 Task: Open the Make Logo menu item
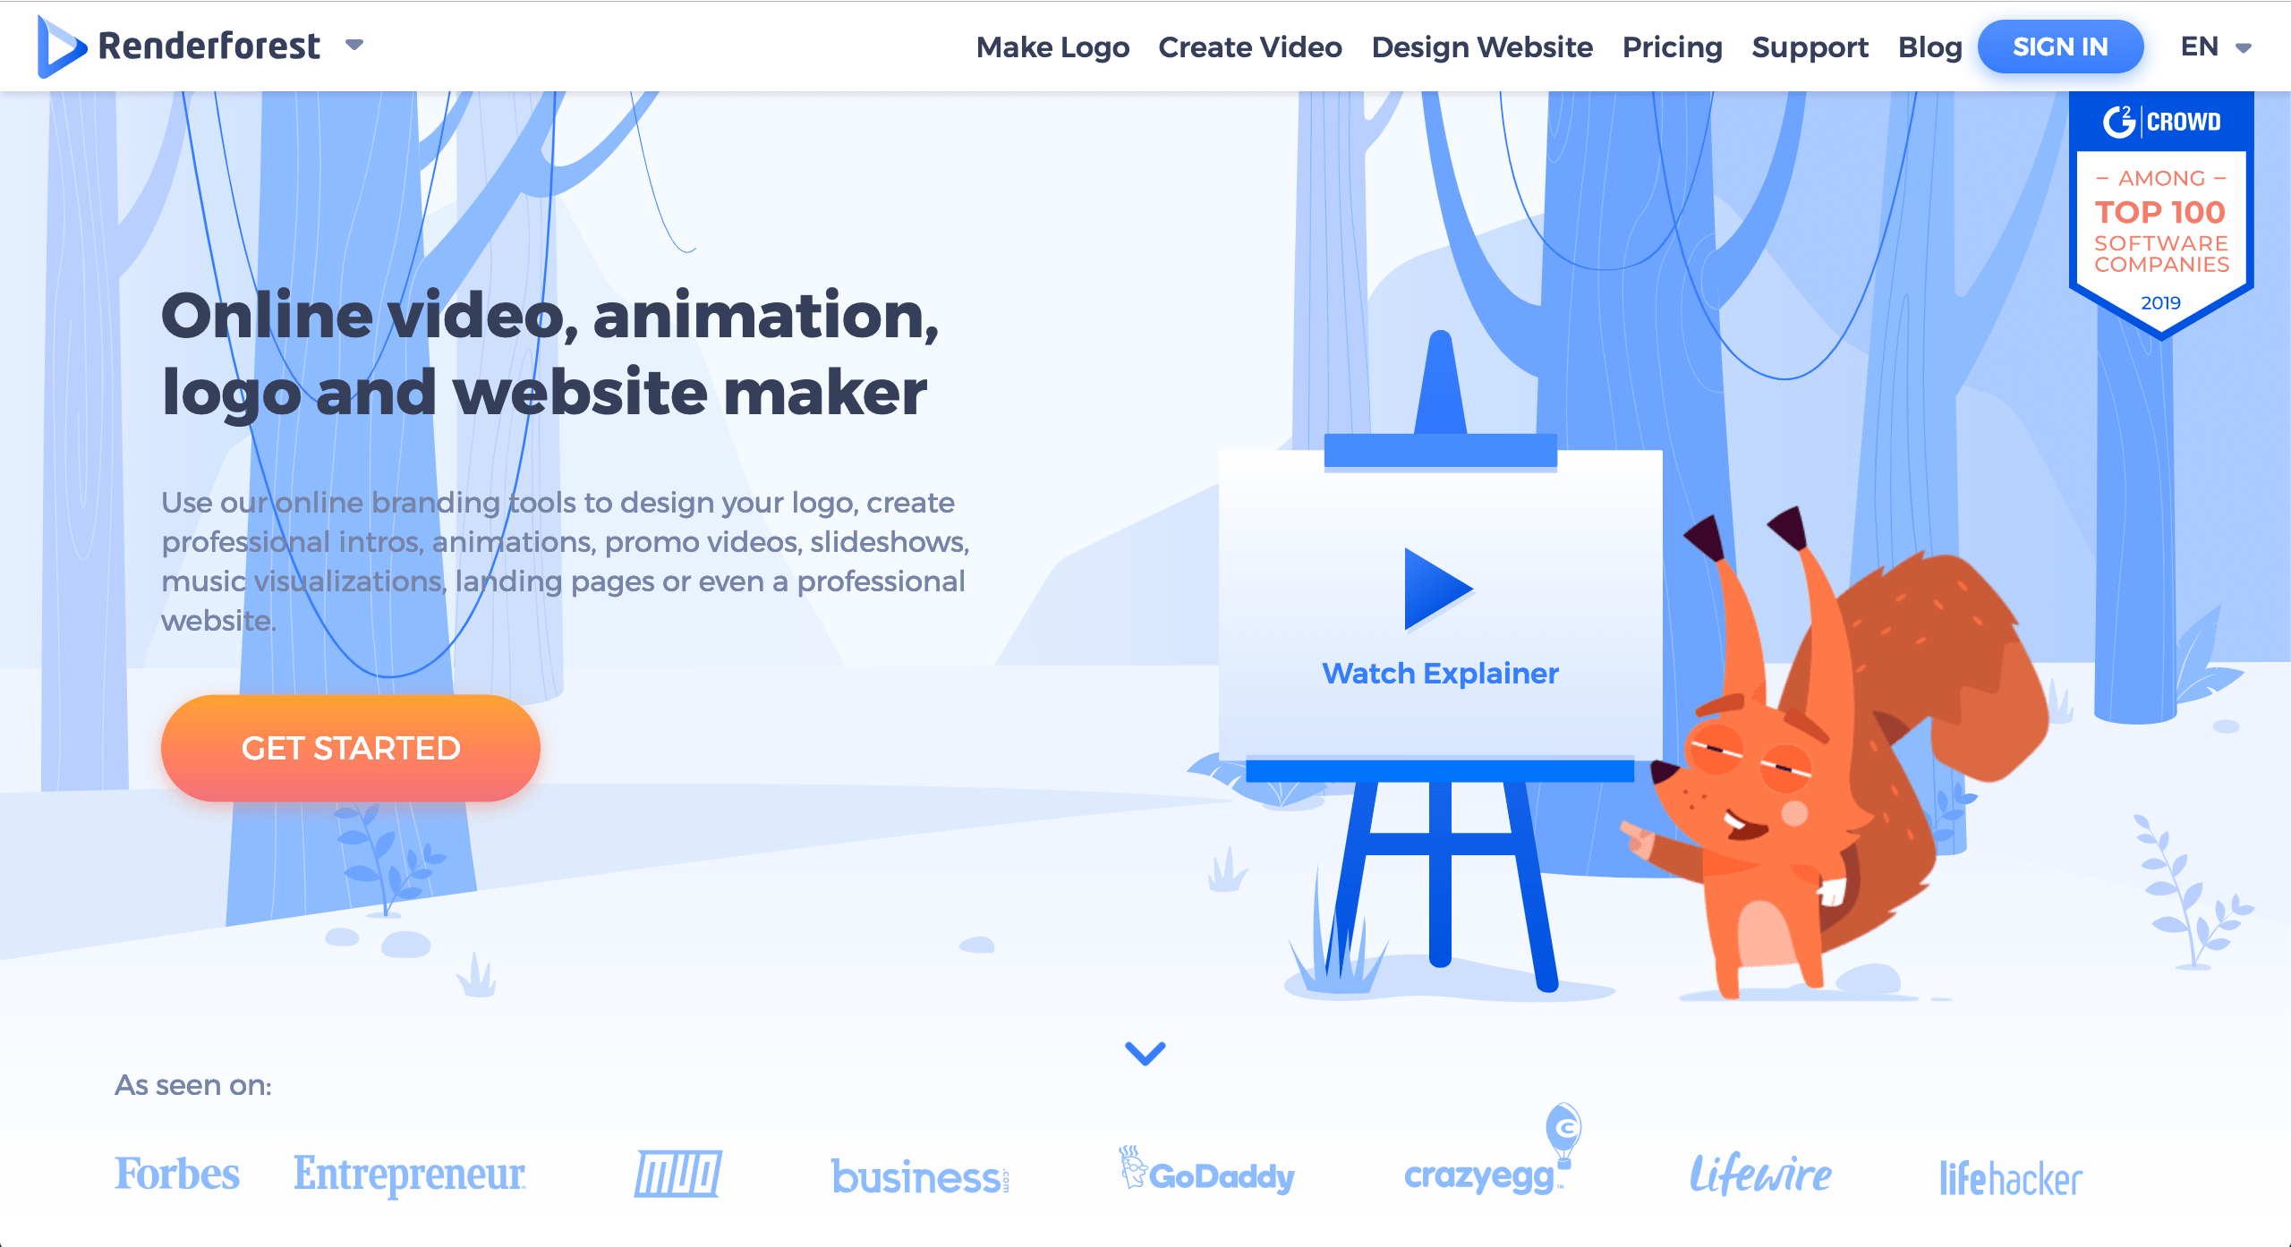click(x=1052, y=47)
